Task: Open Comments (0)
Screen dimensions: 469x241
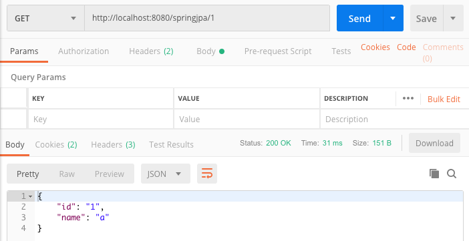Action: (x=443, y=53)
